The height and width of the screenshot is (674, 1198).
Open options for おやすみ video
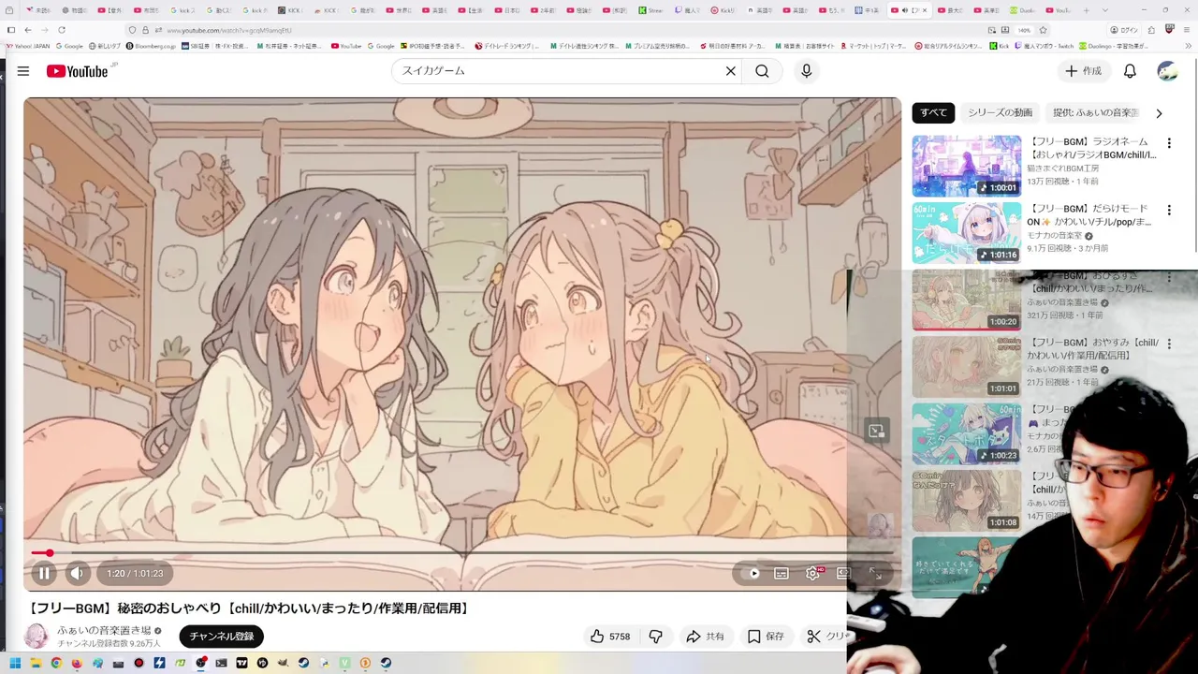1169,344
